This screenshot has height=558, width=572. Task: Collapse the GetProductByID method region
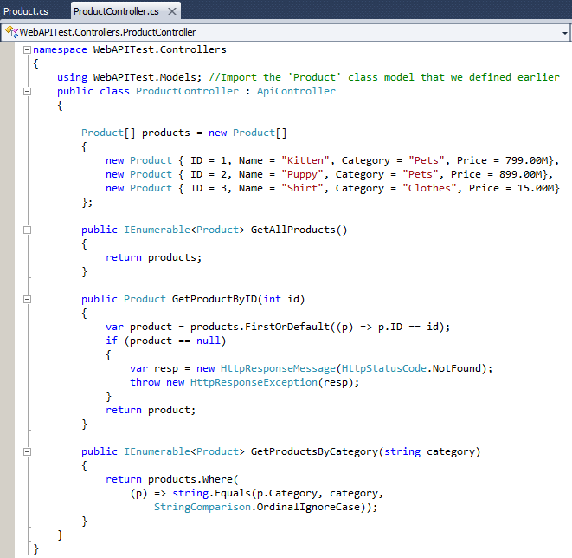pos(27,299)
